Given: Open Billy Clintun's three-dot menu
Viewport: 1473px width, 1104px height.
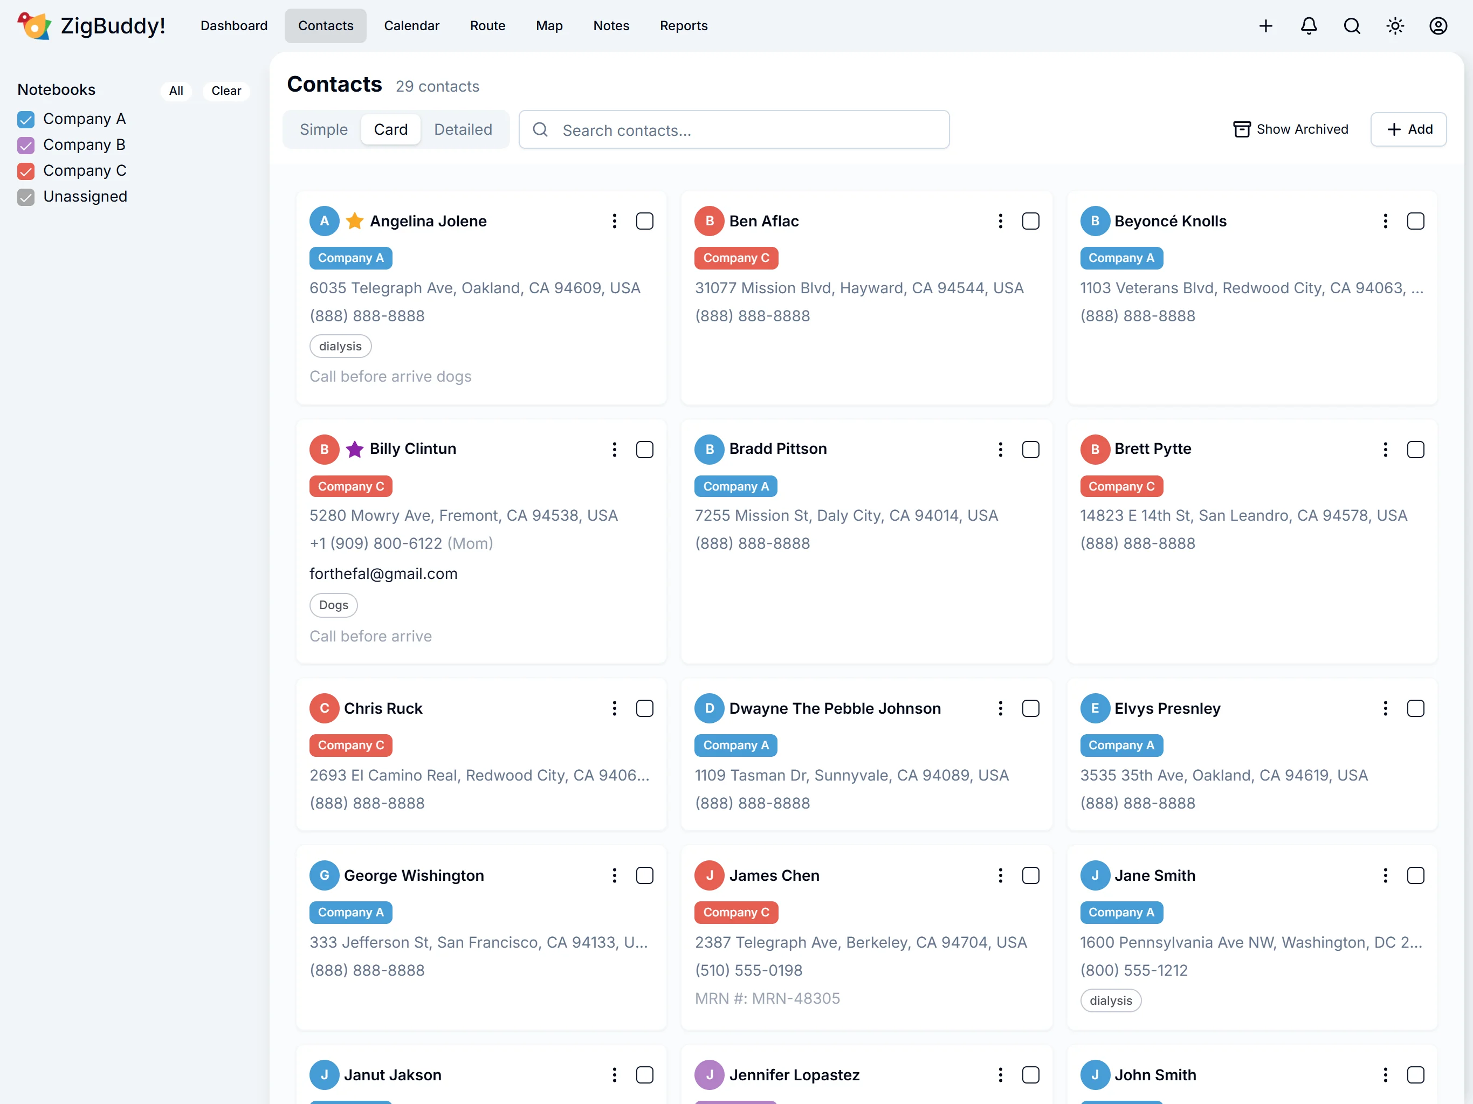Looking at the screenshot, I should (x=614, y=450).
